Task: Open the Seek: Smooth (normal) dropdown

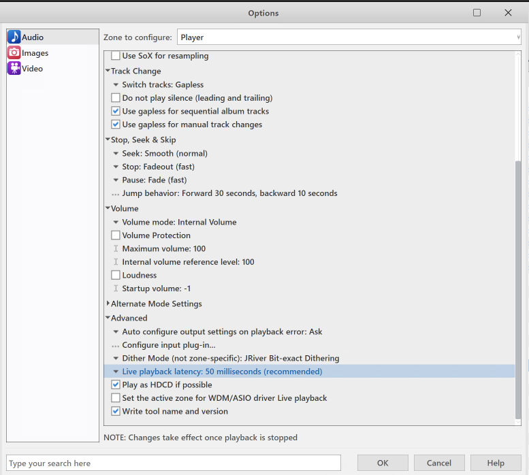Action: (116, 153)
